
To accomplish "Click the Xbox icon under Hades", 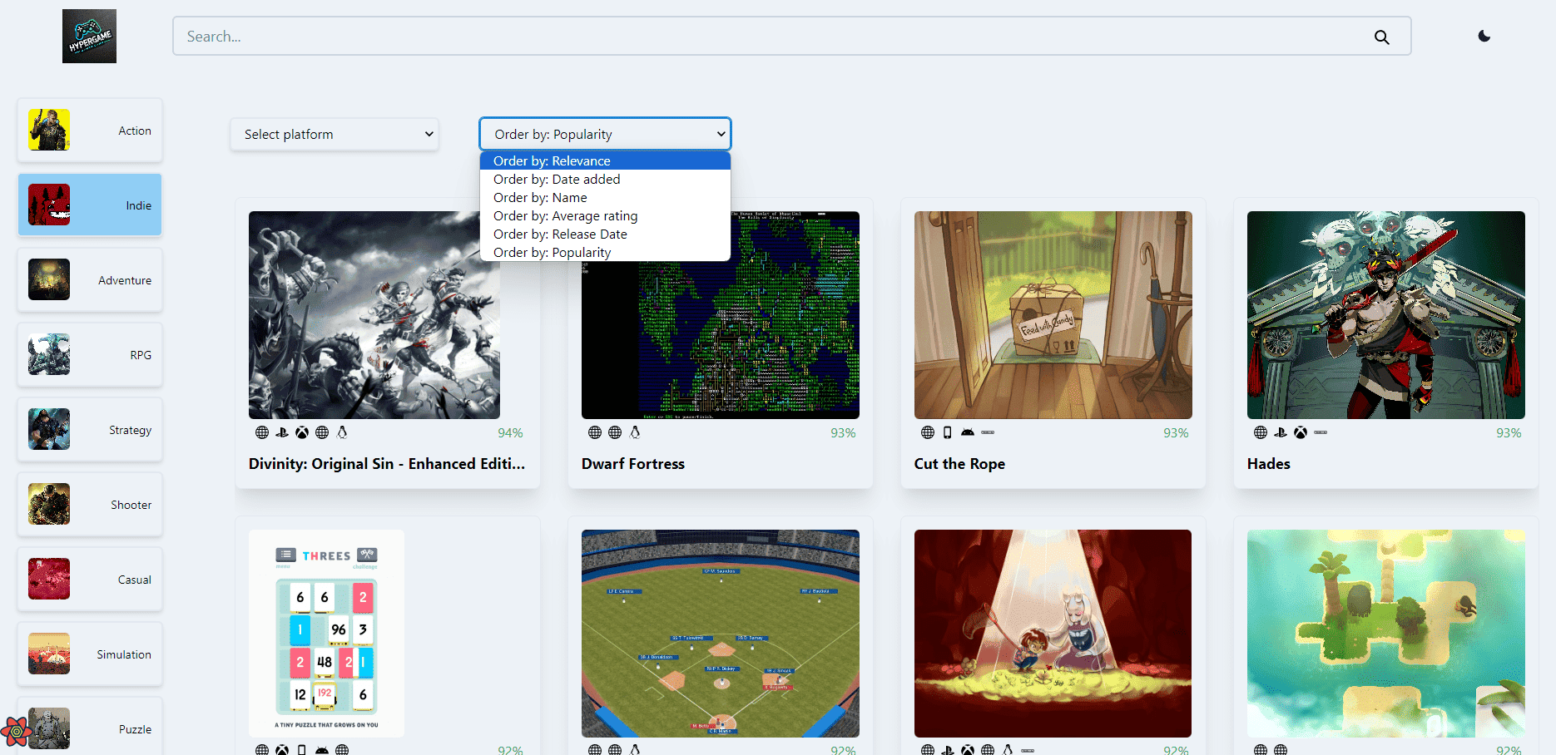I will pyautogui.click(x=1301, y=432).
